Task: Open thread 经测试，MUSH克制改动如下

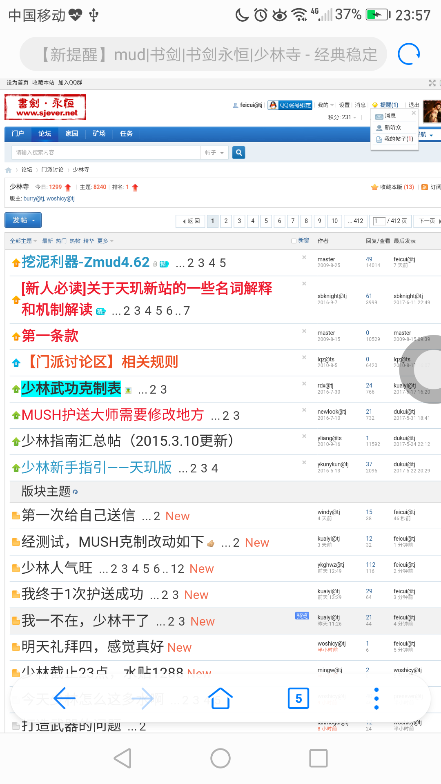Action: [x=112, y=542]
